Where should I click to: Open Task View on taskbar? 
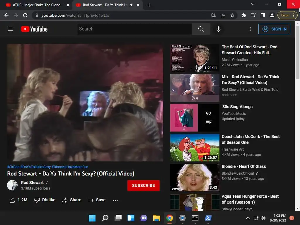118,218
